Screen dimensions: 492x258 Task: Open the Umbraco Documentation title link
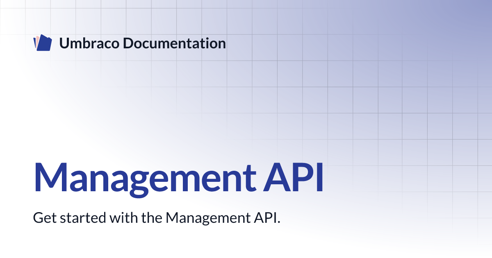pos(142,43)
